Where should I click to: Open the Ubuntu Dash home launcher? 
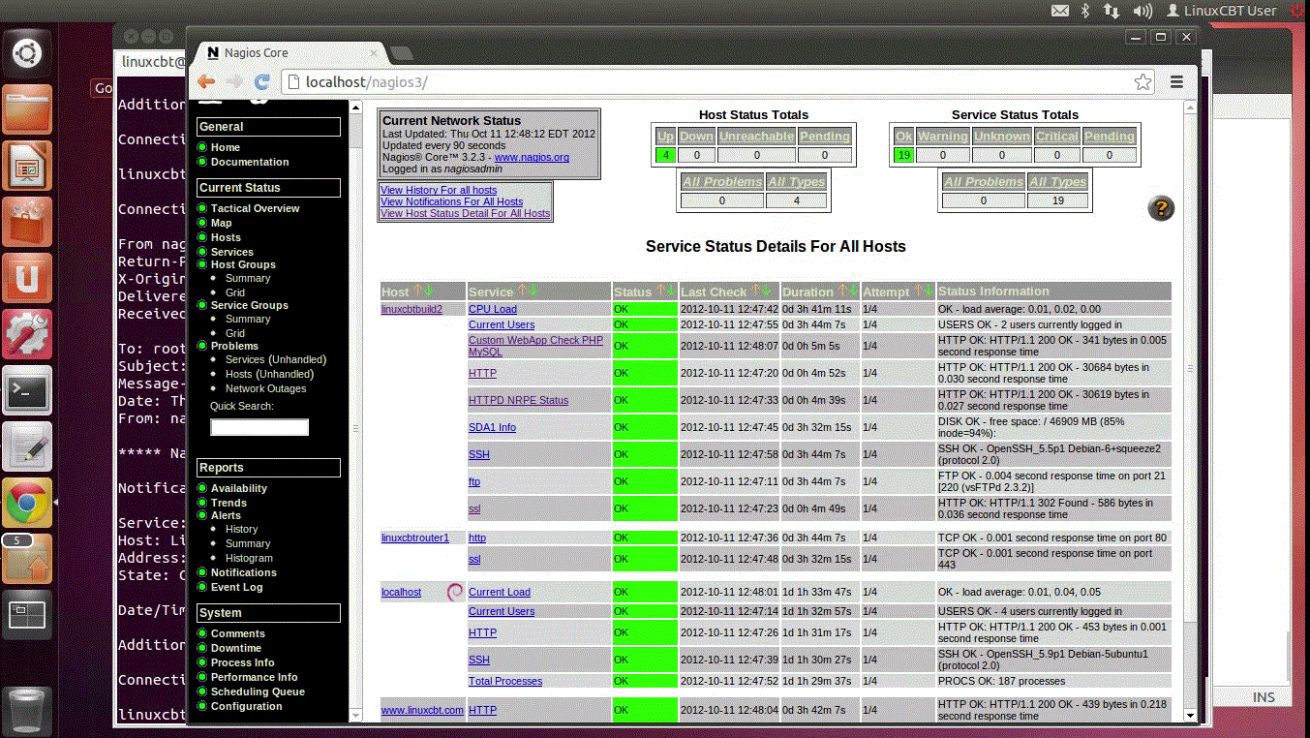point(27,52)
